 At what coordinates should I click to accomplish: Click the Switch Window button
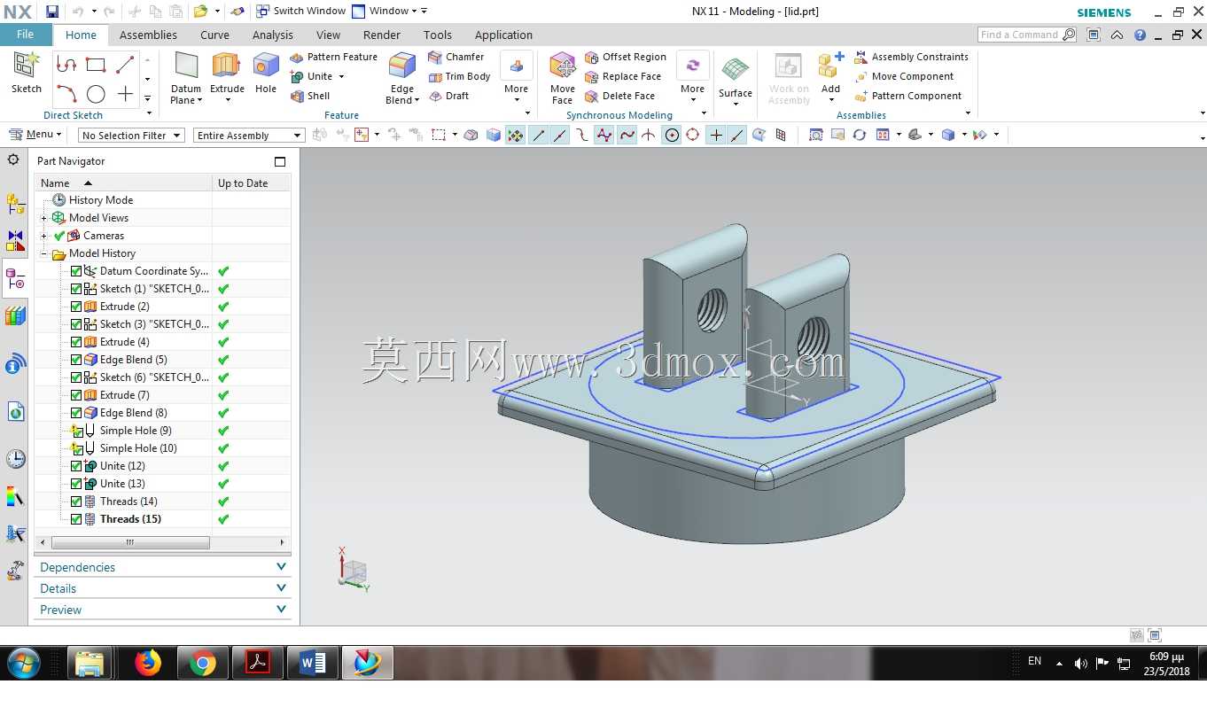pos(300,12)
